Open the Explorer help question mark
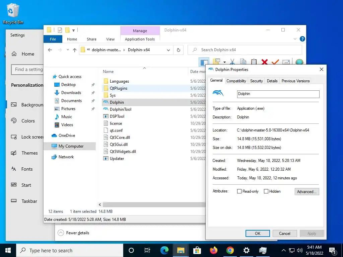This screenshot has width=343, height=257. pyautogui.click(x=302, y=39)
